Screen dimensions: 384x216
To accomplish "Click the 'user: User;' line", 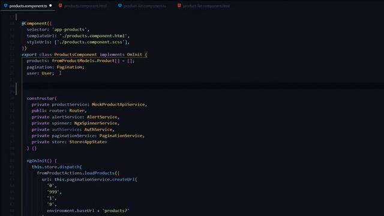I will [40, 73].
